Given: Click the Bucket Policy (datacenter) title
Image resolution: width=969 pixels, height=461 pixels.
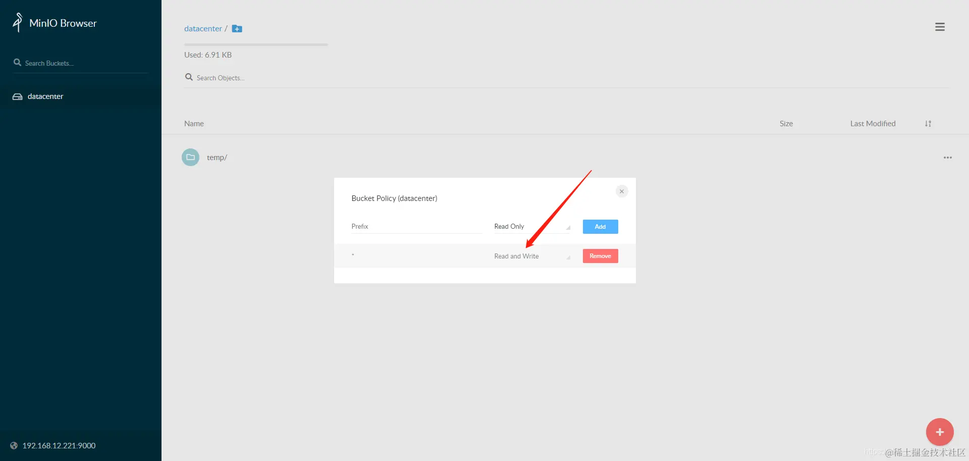Looking at the screenshot, I should tap(394, 198).
